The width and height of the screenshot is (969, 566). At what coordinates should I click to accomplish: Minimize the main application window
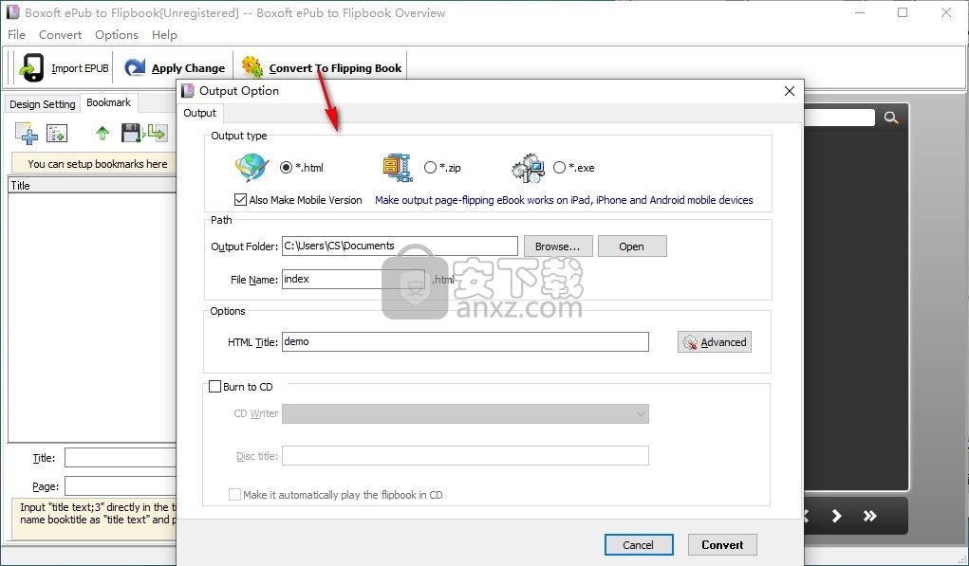(860, 12)
